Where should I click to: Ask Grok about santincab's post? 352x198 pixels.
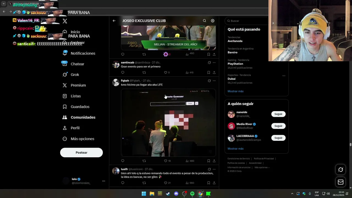[x=209, y=63]
